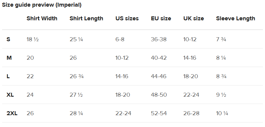Click the 26 ¾ shirt length value
This screenshot has width=265, height=127.
click(x=77, y=76)
